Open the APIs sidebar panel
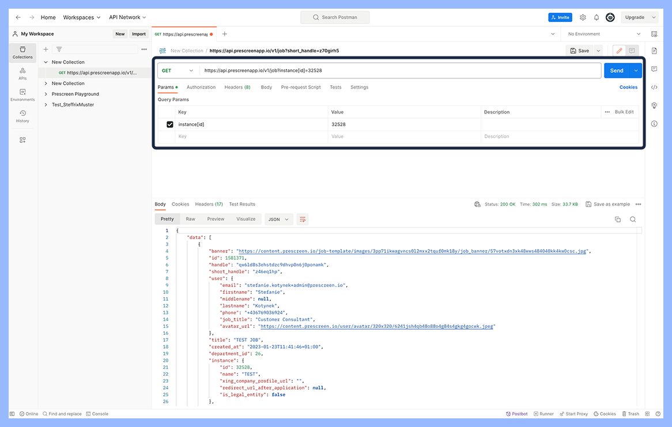 pos(22,73)
